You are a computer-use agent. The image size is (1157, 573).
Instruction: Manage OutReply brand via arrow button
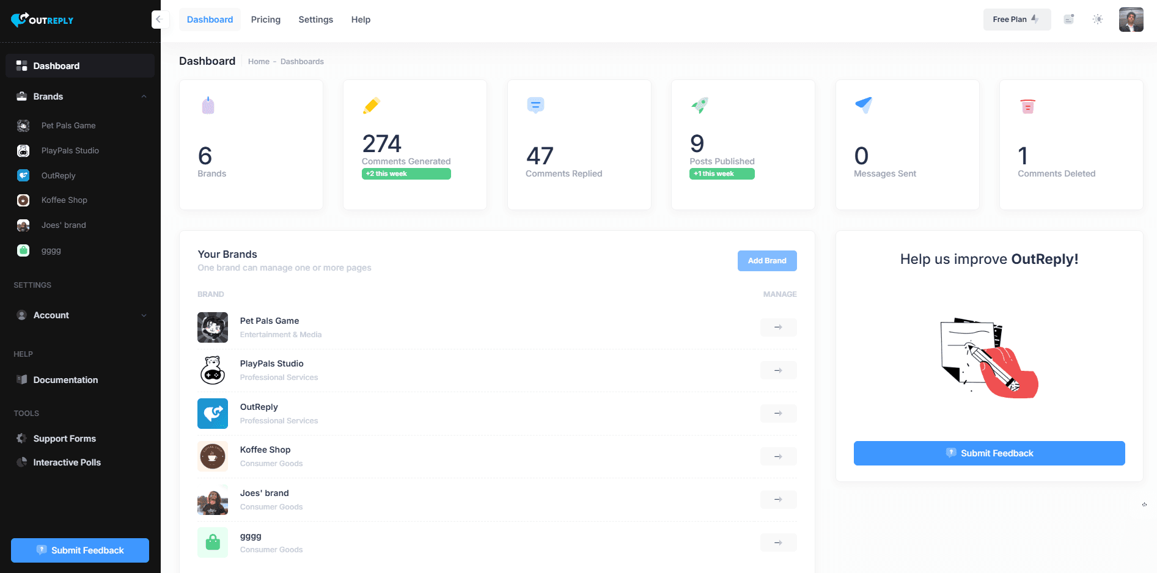[779, 414]
